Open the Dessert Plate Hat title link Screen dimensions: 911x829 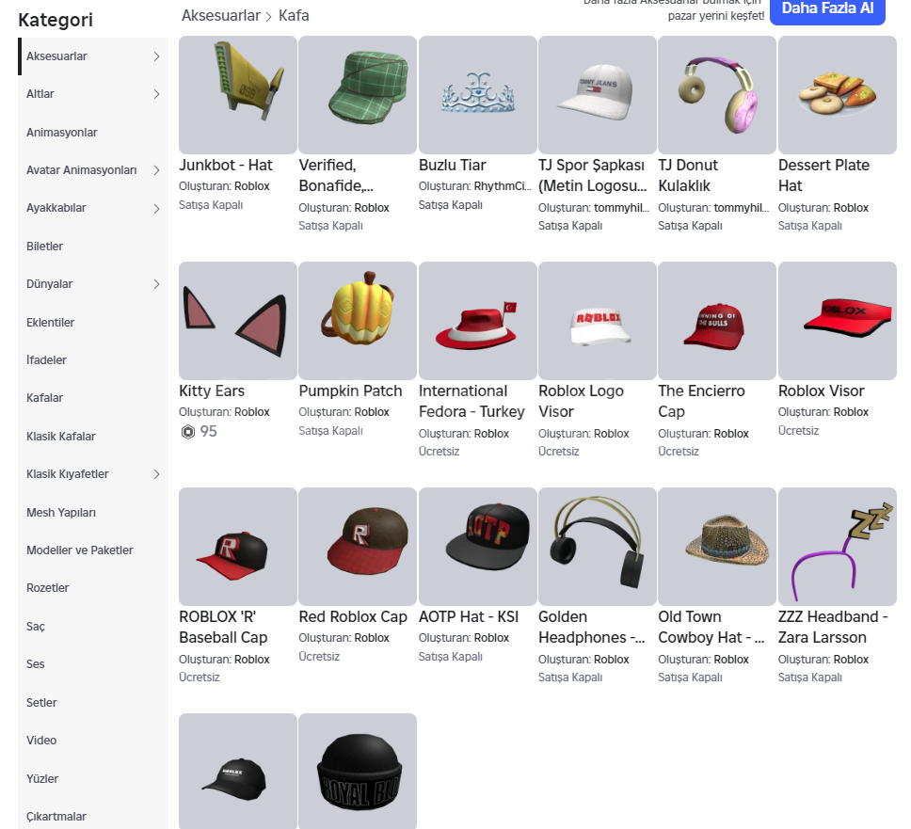823,175
